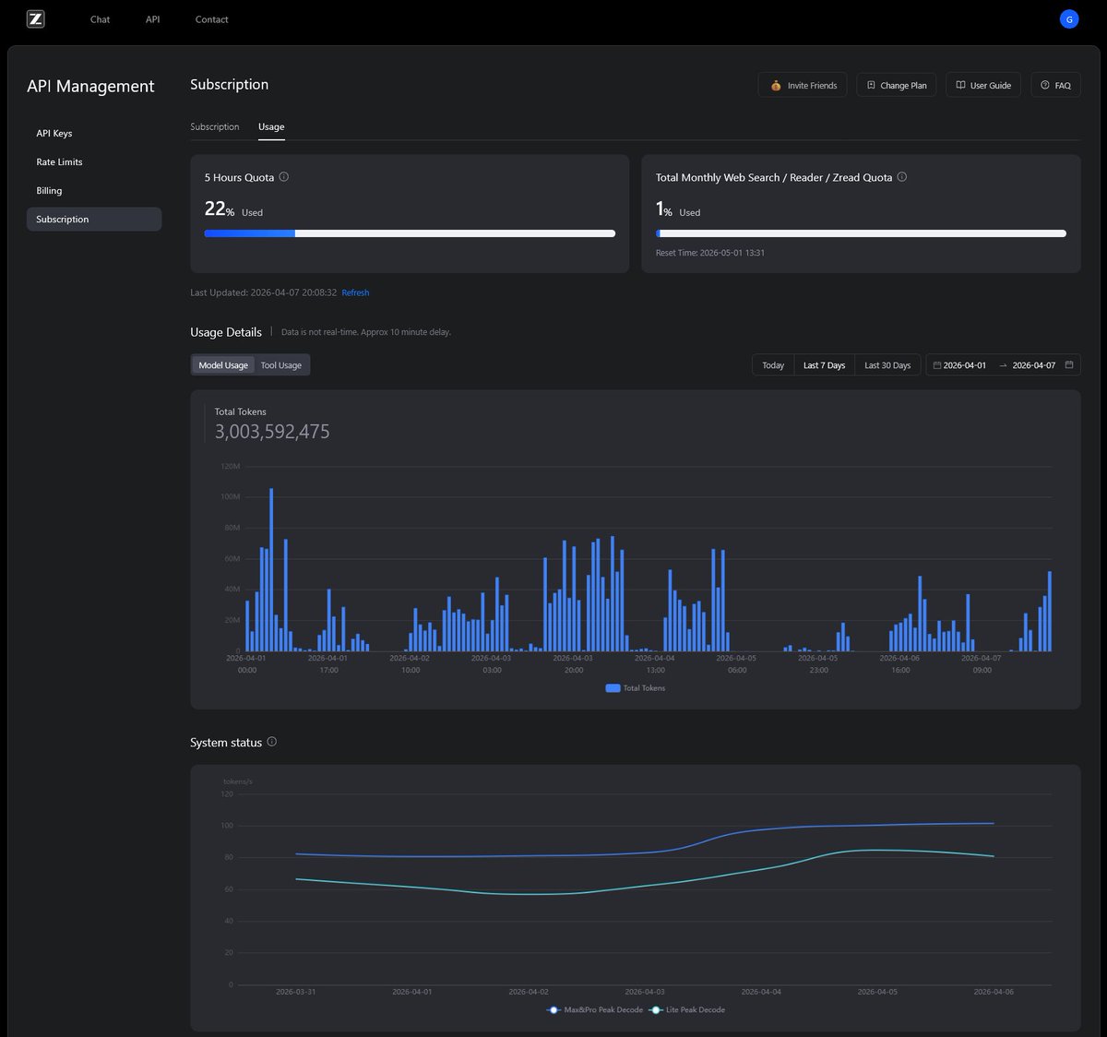Click the Reset Time 2026-05-01 13:31 text
The width and height of the screenshot is (1107, 1037).
[710, 253]
